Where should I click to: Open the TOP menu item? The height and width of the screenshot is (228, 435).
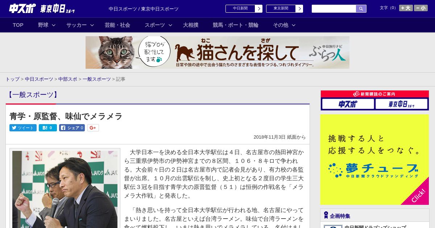point(18,25)
